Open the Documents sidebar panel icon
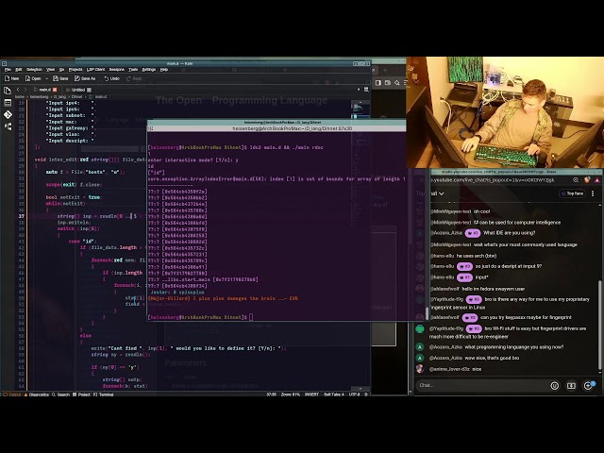The image size is (604, 453). click(x=8, y=91)
